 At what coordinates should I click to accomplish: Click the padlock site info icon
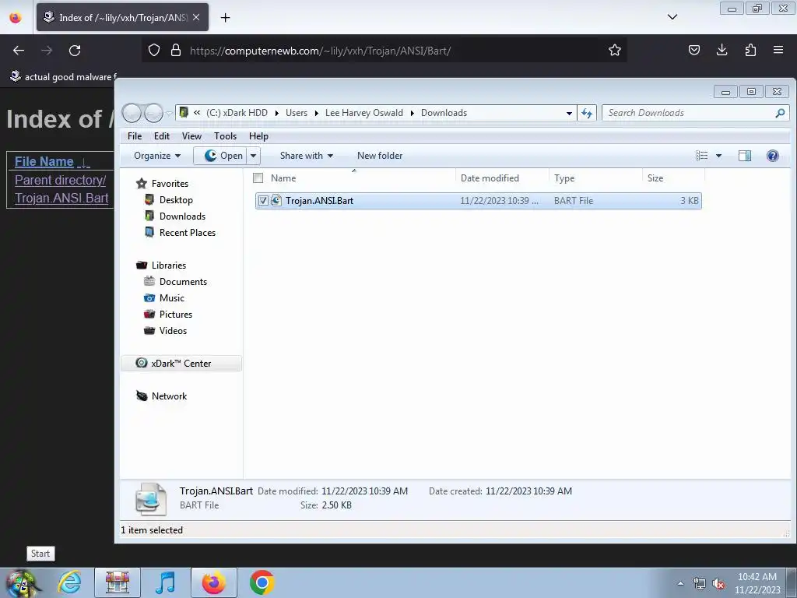click(x=176, y=50)
